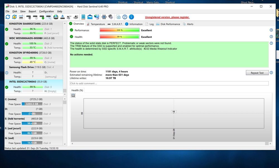Switch to the S.M.A.R.T. tab
The height and width of the screenshot is (168, 279).
115,24
